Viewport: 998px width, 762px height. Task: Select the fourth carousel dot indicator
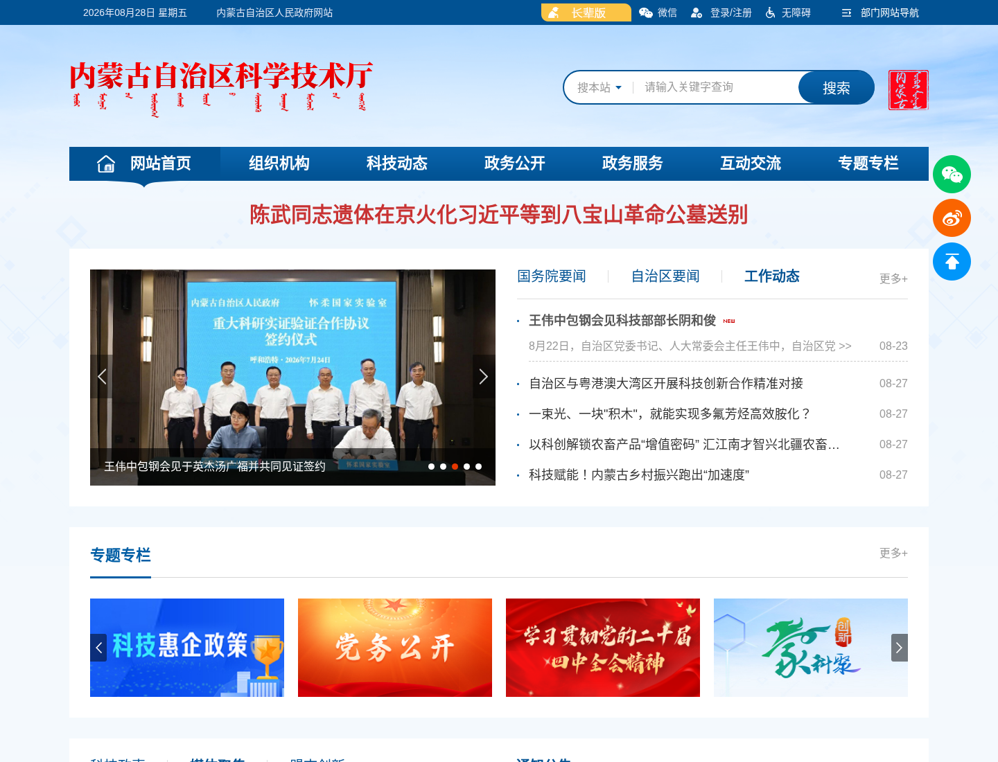466,467
